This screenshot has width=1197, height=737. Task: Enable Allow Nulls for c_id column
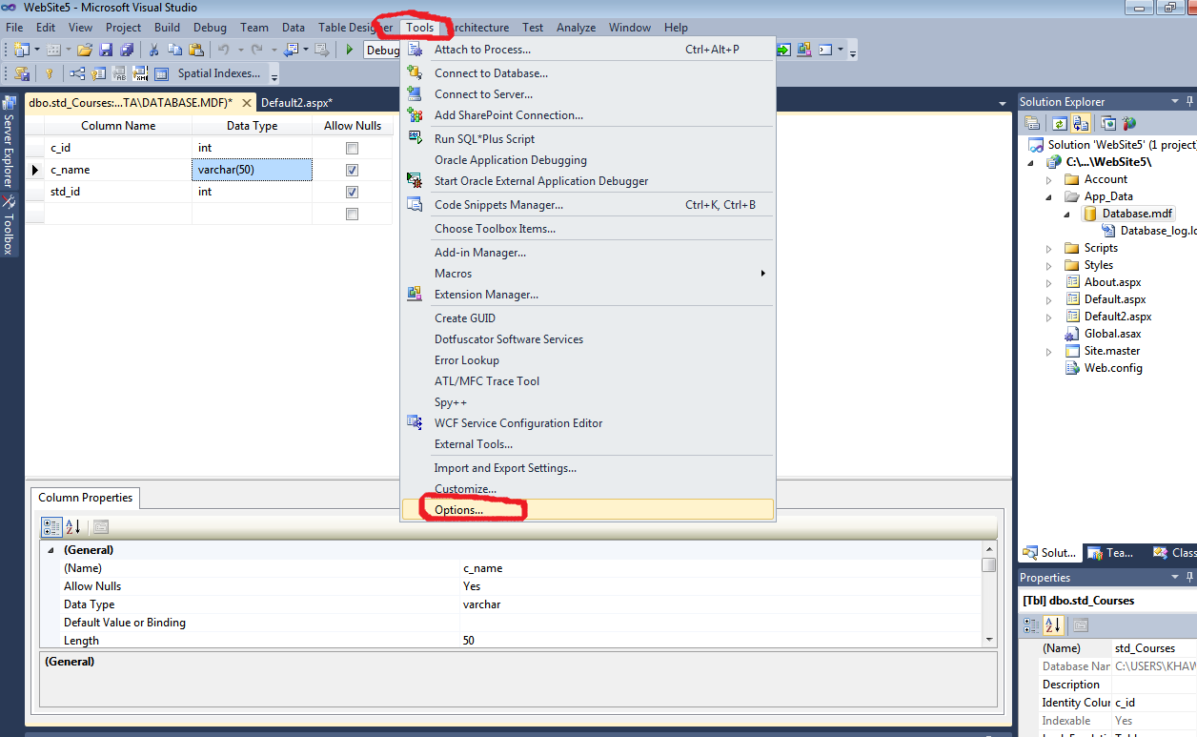[352, 148]
